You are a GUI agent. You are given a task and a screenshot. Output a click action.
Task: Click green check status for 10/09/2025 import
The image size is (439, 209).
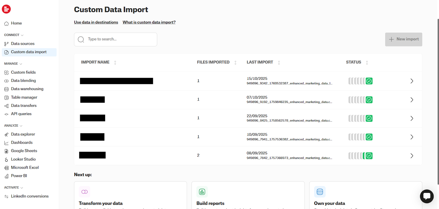pos(369,137)
